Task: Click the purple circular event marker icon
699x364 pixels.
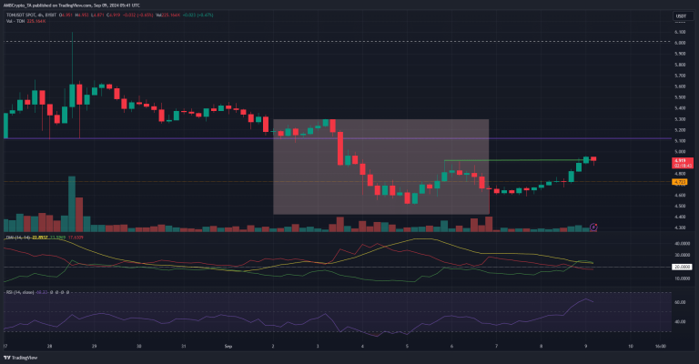Action: 593,226
